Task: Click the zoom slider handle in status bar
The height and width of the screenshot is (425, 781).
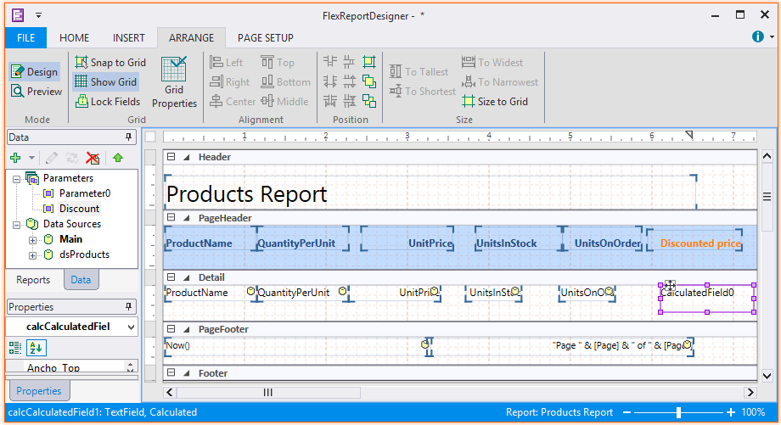Action: pos(678,412)
